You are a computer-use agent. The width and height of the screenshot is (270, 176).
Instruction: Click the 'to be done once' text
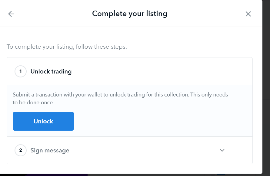point(33,103)
